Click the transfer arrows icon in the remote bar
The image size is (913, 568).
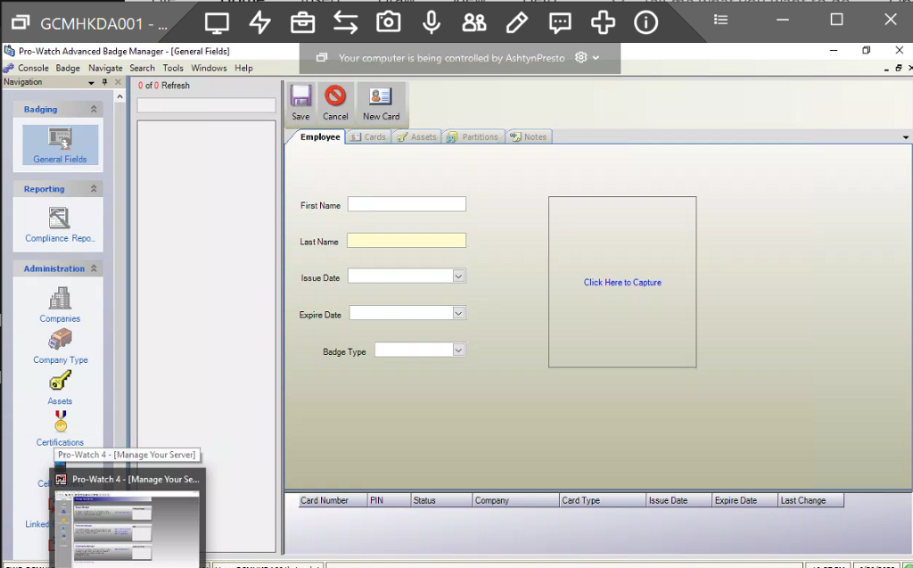click(x=345, y=22)
